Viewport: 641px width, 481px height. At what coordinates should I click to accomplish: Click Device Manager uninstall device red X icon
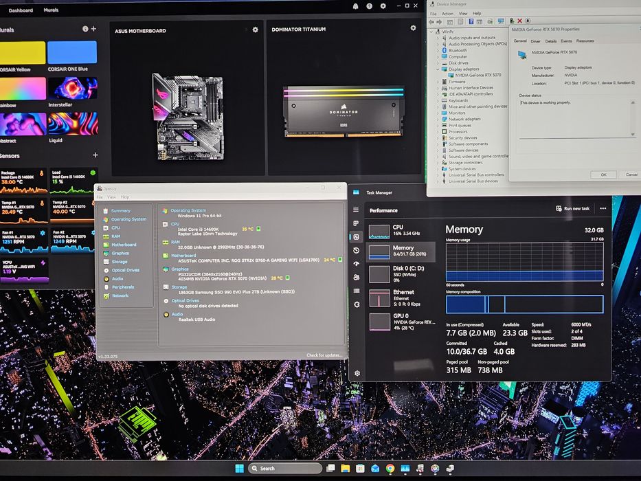coord(519,21)
